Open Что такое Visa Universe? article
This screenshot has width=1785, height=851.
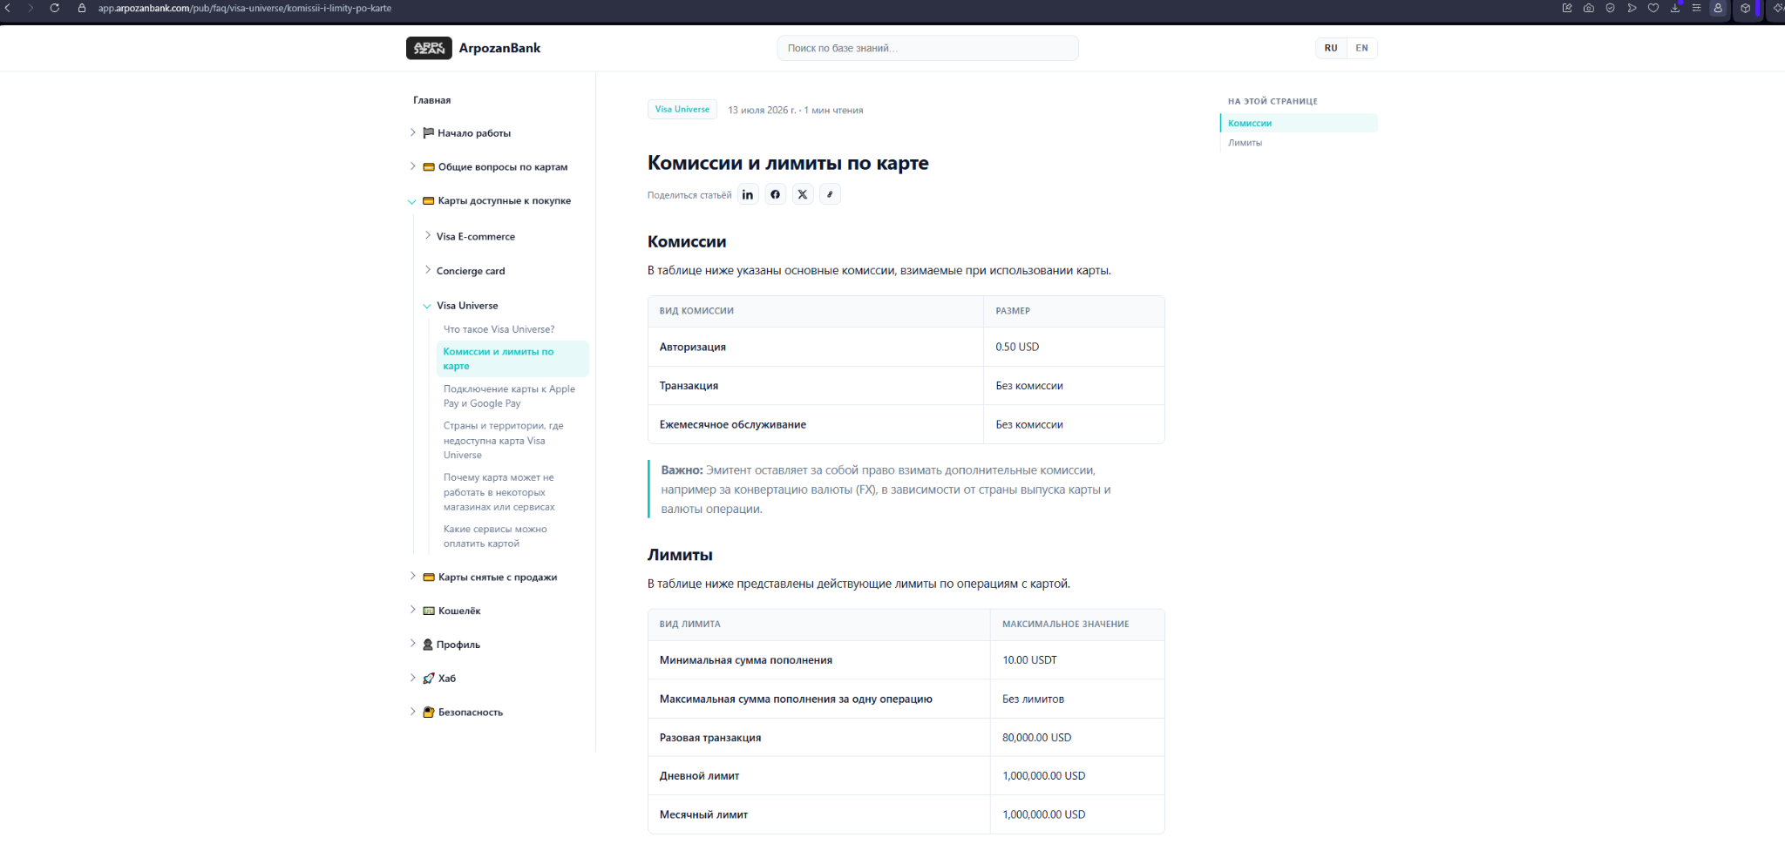coord(499,329)
